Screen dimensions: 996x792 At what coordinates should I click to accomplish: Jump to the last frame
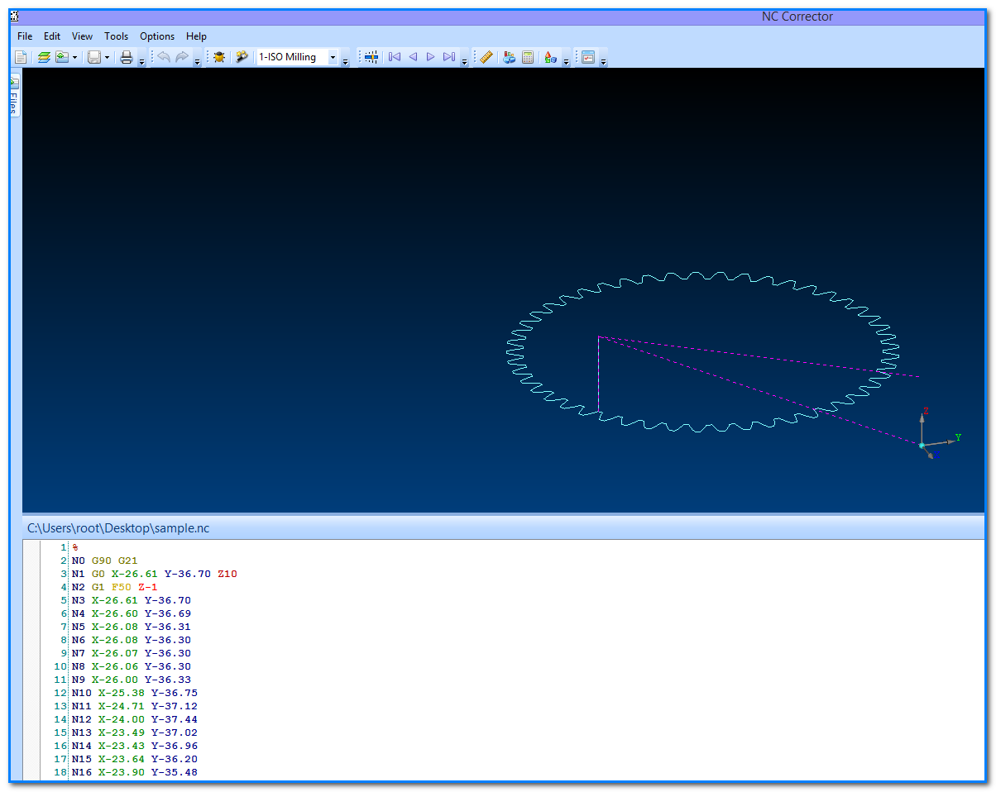click(448, 57)
